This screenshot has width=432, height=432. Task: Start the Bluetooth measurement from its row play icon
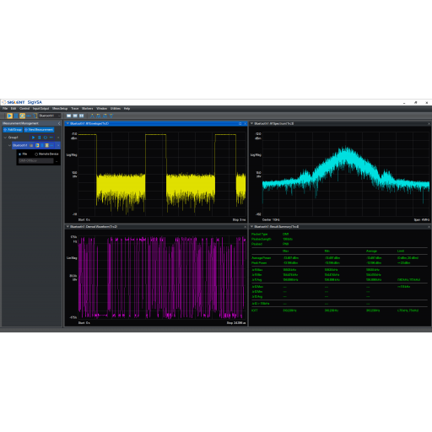[37, 145]
